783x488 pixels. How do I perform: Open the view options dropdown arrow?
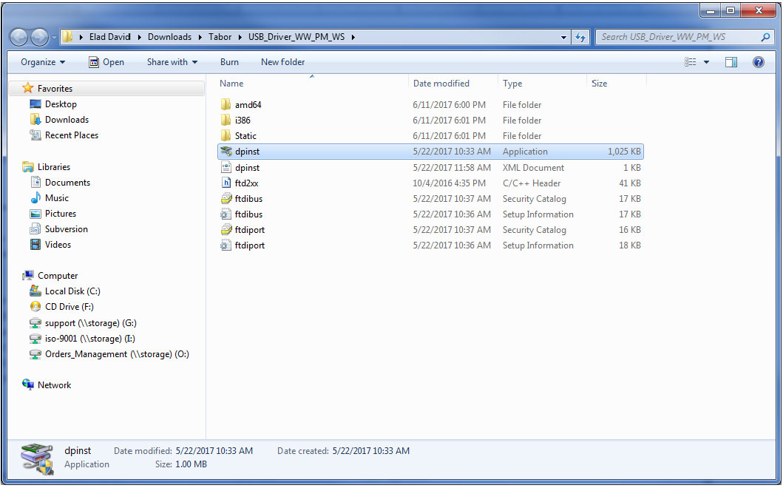pos(707,62)
